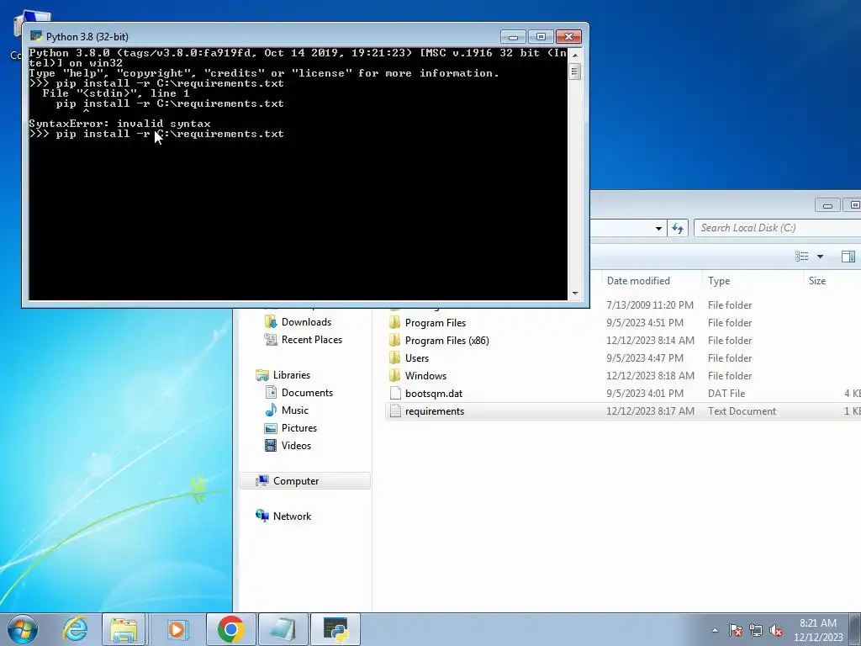Select the Documents library

tap(307, 392)
